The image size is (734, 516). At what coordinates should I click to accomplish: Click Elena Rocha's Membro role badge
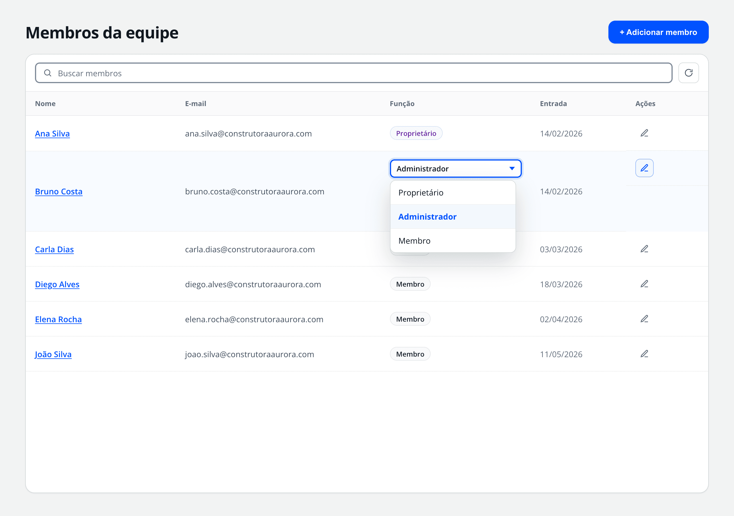[410, 319]
